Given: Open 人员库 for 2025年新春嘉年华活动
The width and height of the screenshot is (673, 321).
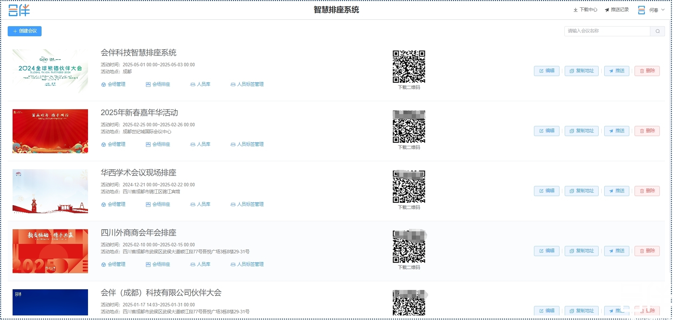Looking at the screenshot, I should click(x=200, y=144).
